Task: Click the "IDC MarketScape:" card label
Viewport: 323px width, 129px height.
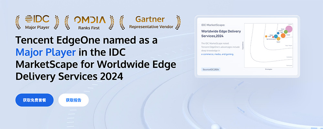Action: (213, 25)
